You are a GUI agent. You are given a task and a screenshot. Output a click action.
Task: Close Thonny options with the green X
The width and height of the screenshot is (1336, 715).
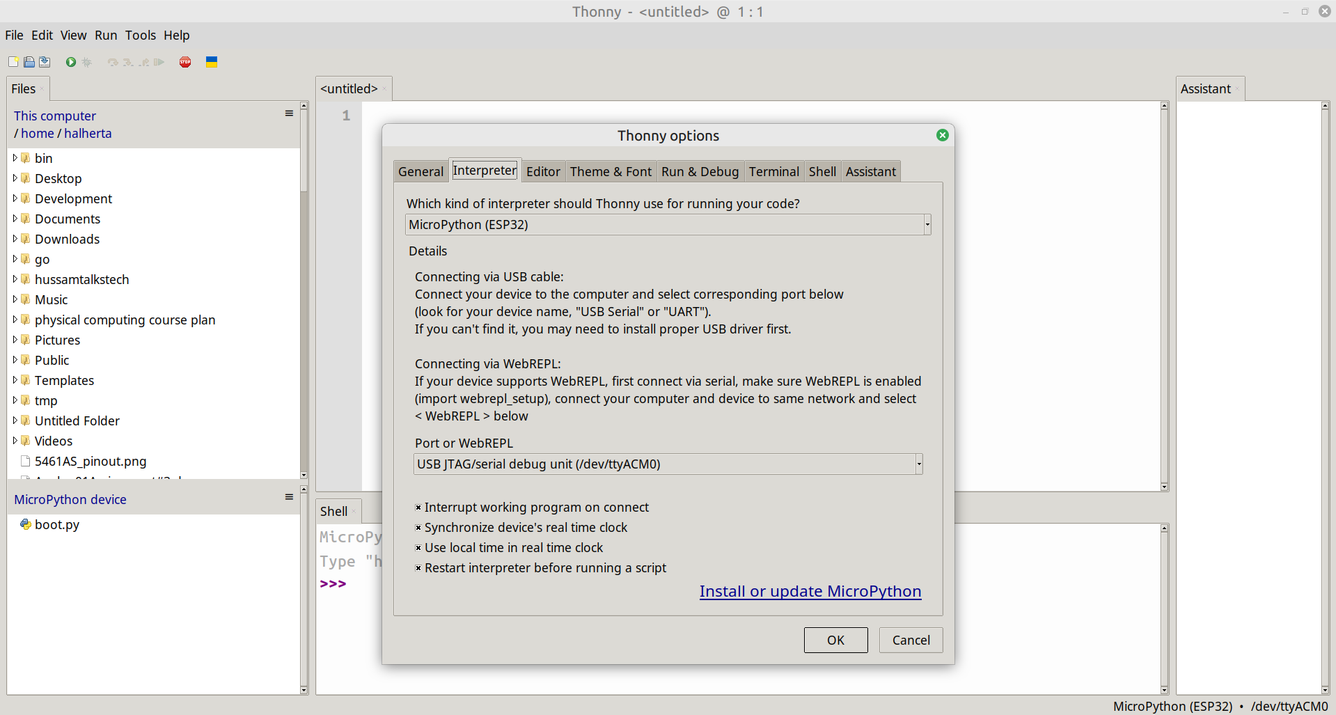coord(942,135)
